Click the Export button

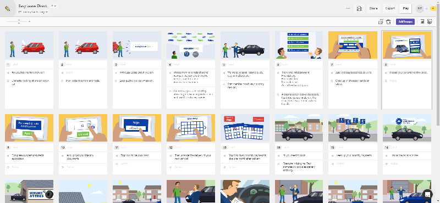[390, 8]
